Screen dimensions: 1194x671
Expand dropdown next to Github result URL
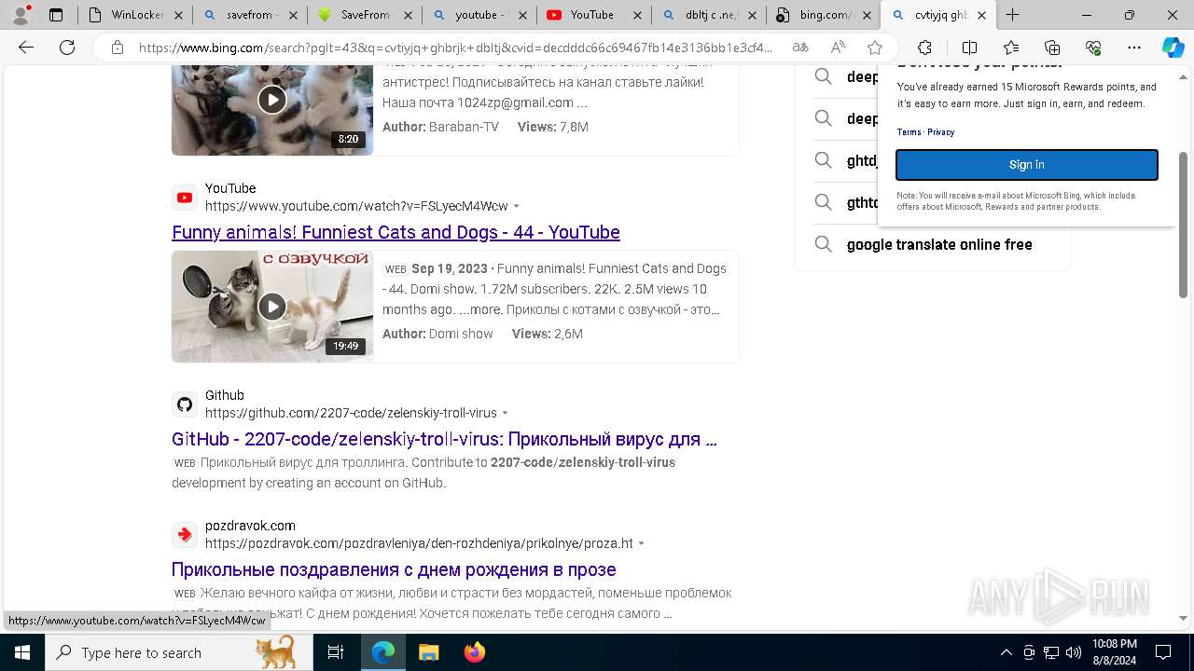tap(506, 413)
